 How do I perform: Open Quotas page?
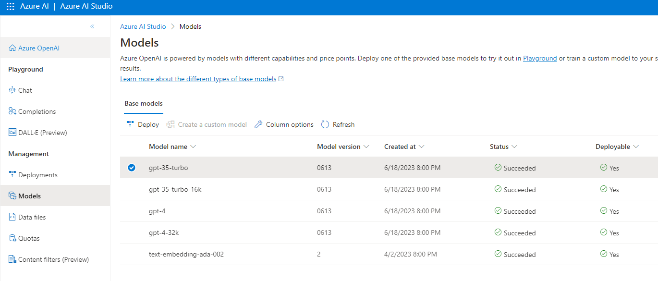point(55,238)
